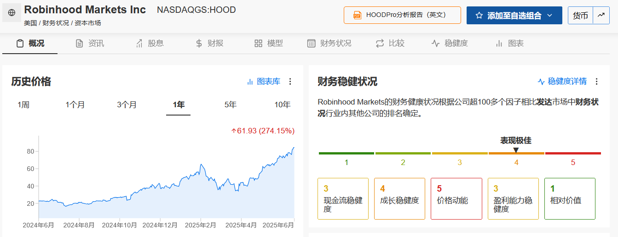Select the 1周 price range
Viewport: 618px width, 237px height.
coord(23,105)
